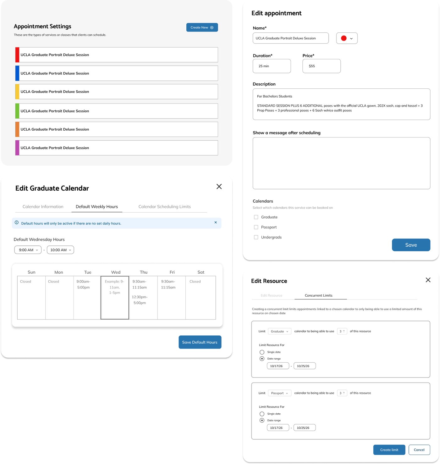
Task: Click the plus icon in Create New button
Action: click(x=212, y=28)
